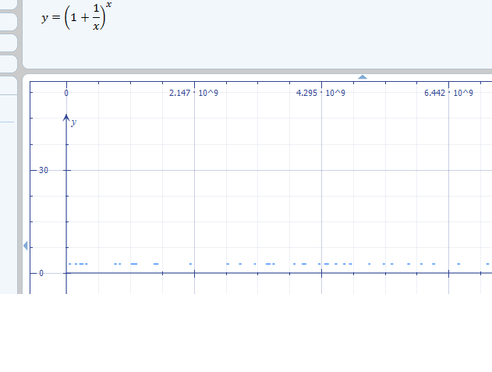Click the plotted curve dashes near the origin
Screen dimensions: 492x372
tap(78, 264)
